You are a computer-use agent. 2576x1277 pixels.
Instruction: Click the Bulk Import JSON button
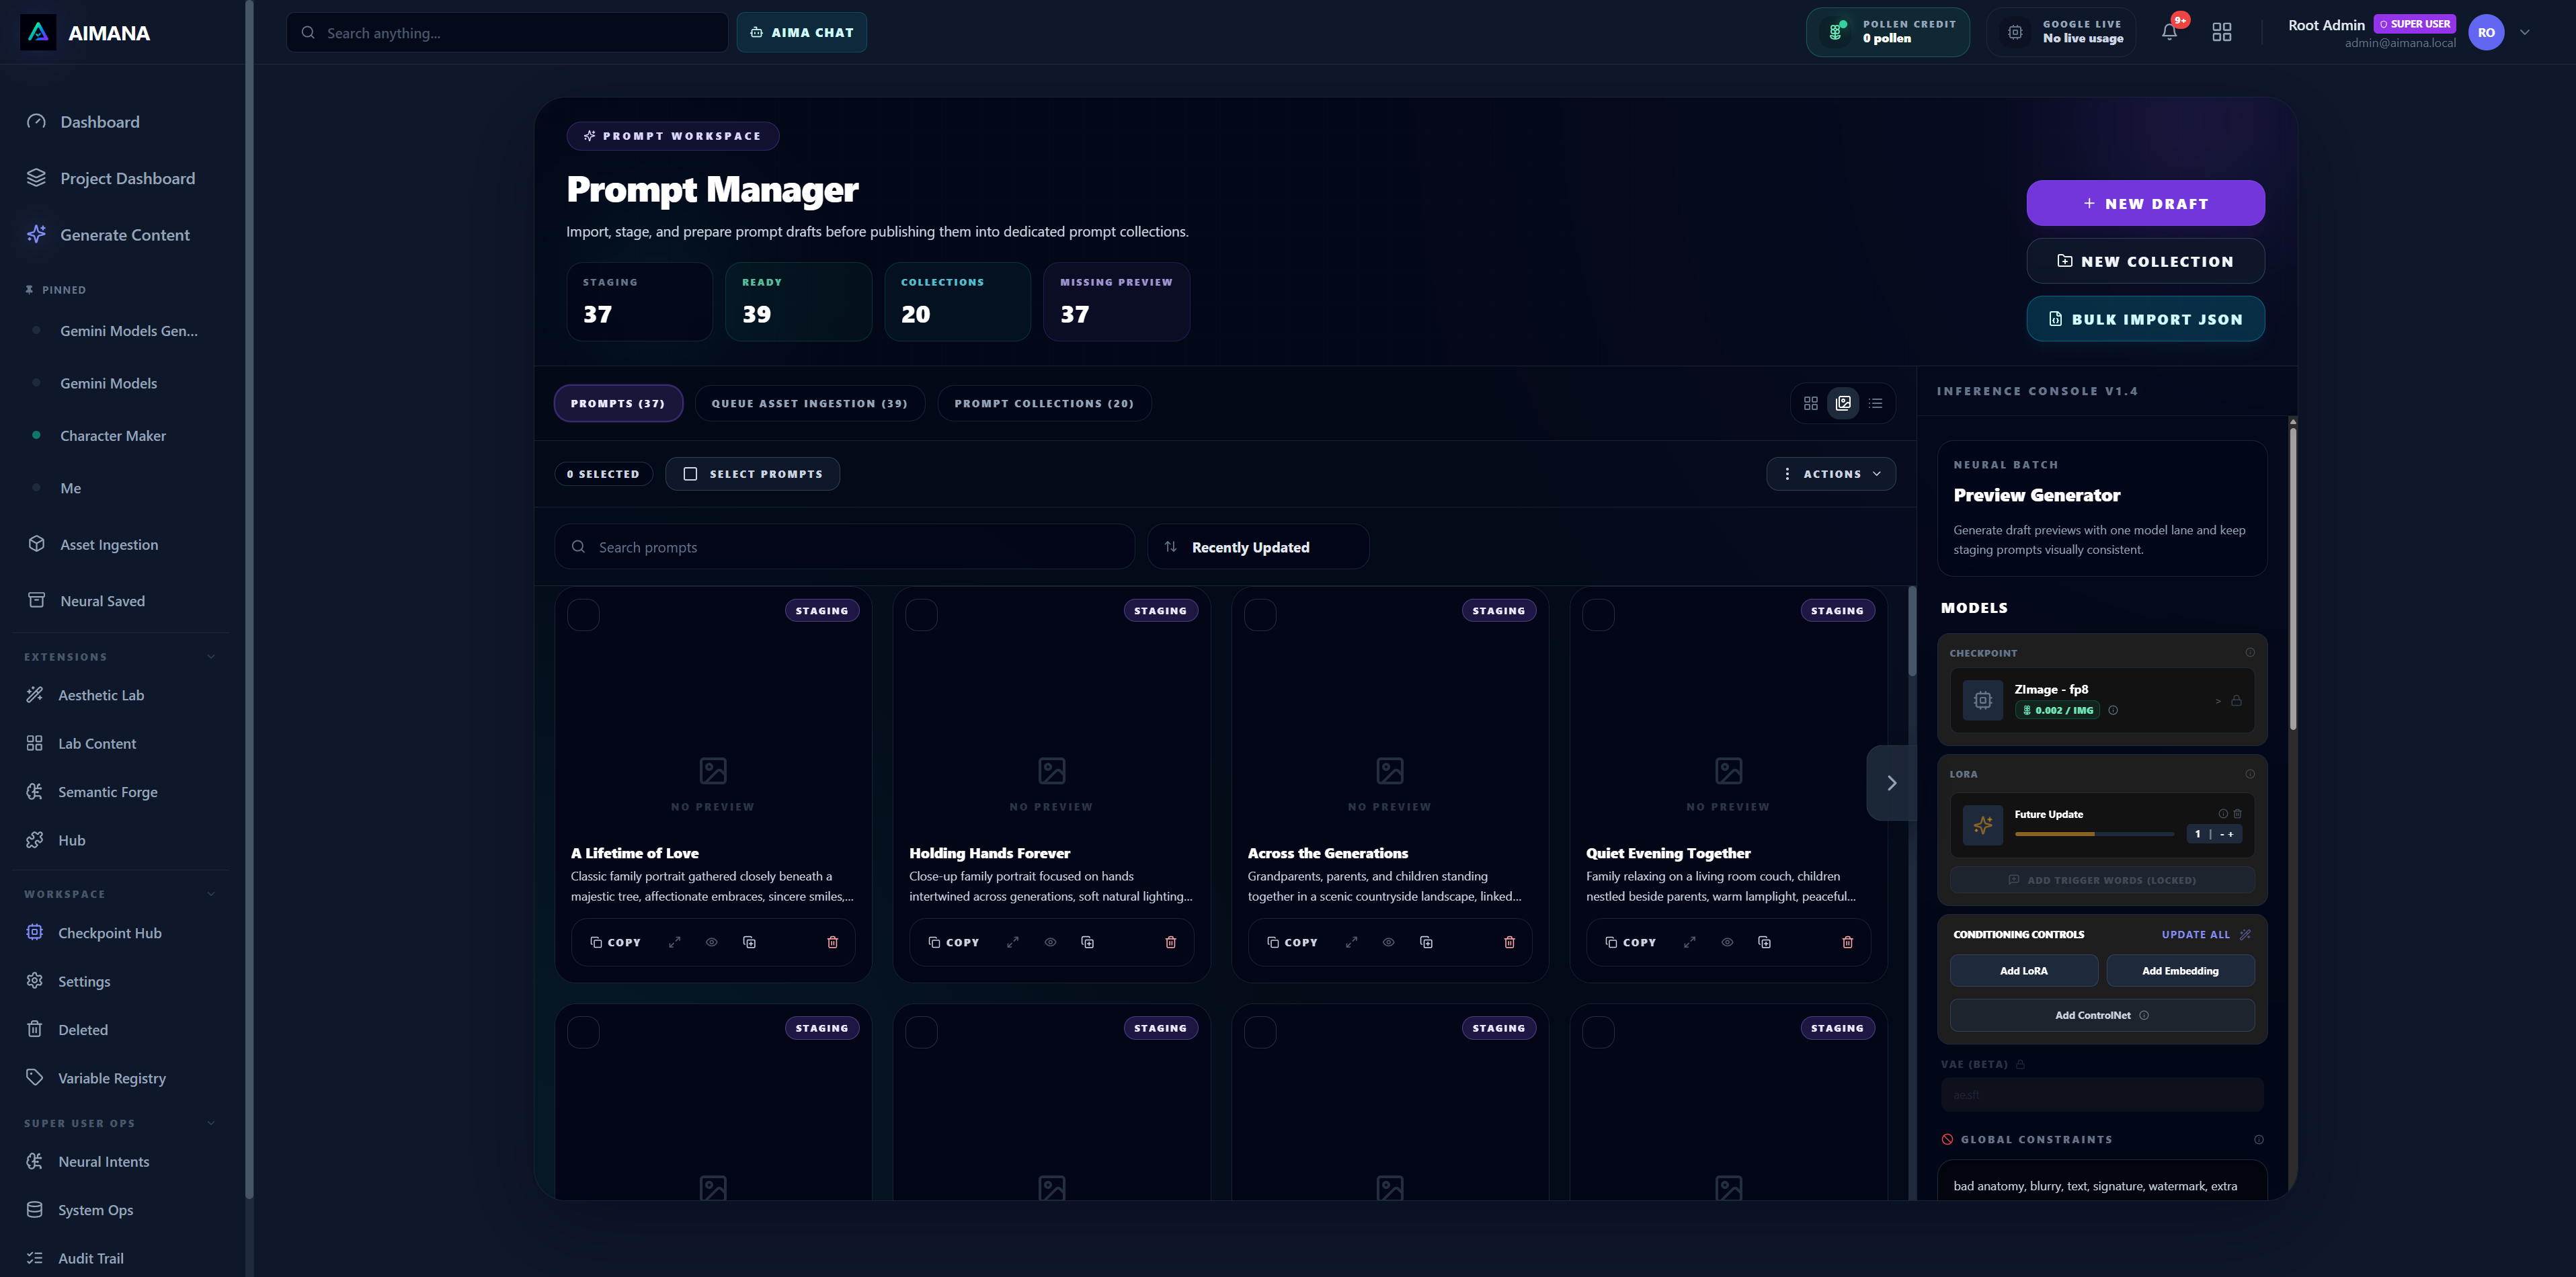coord(2145,319)
